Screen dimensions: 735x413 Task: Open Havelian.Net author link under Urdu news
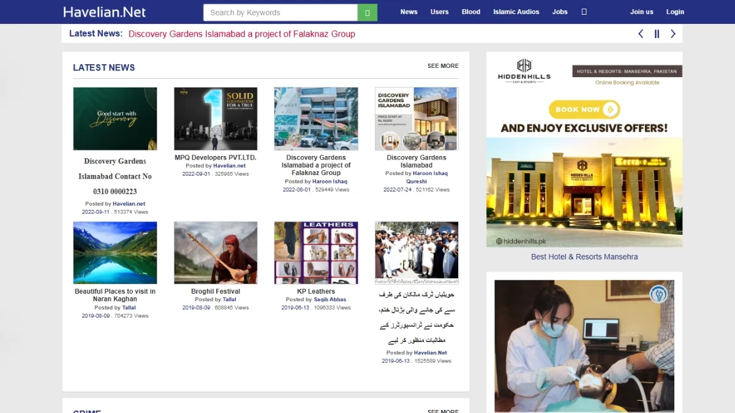(x=431, y=353)
